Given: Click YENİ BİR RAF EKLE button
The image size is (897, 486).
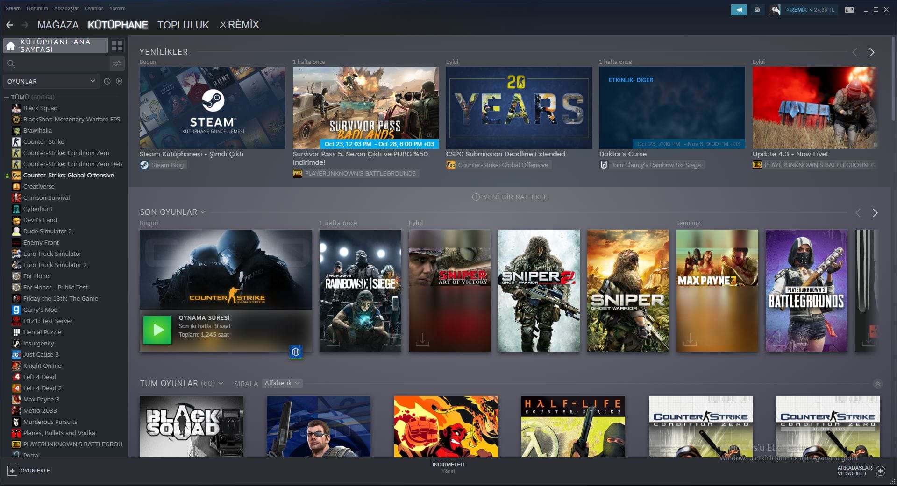Looking at the screenshot, I should click(510, 197).
